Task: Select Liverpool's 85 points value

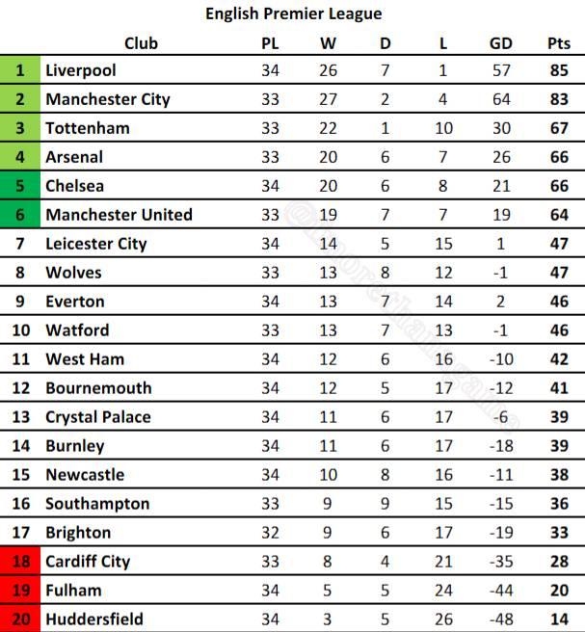Action: 559,70
